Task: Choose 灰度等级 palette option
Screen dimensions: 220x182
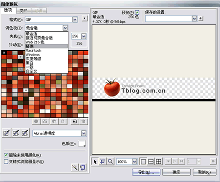Action: coord(46,59)
